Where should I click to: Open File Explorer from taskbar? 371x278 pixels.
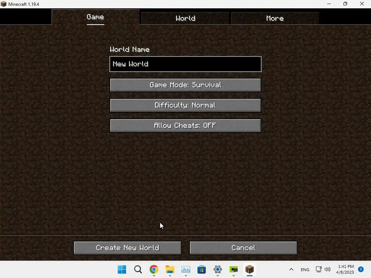[x=170, y=269]
